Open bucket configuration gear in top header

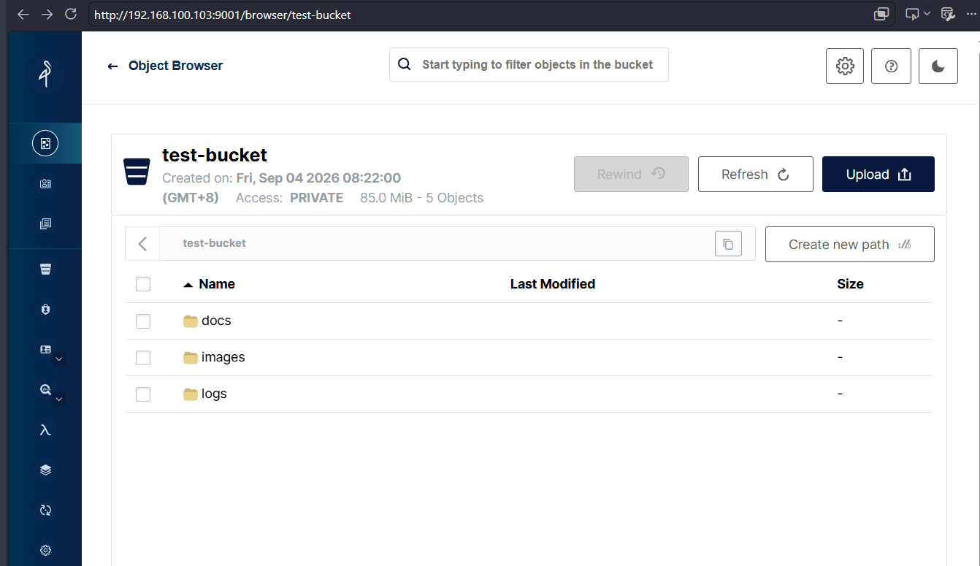point(845,66)
